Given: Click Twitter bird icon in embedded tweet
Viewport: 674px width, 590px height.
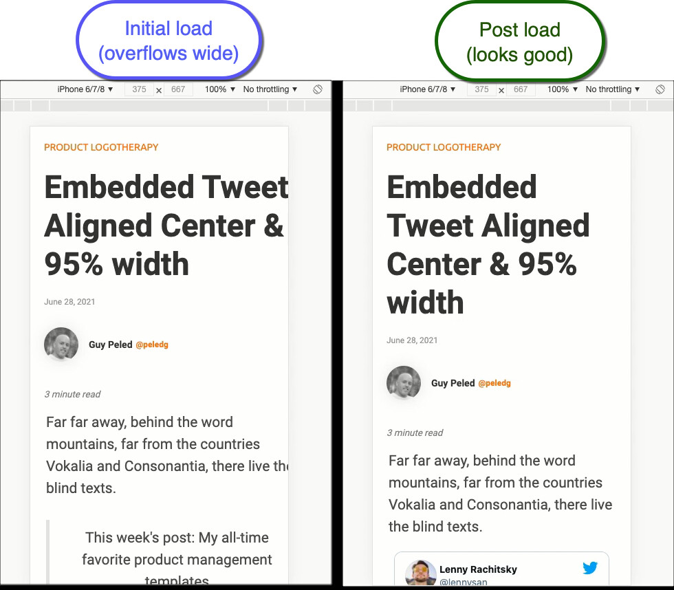Looking at the screenshot, I should (x=590, y=568).
